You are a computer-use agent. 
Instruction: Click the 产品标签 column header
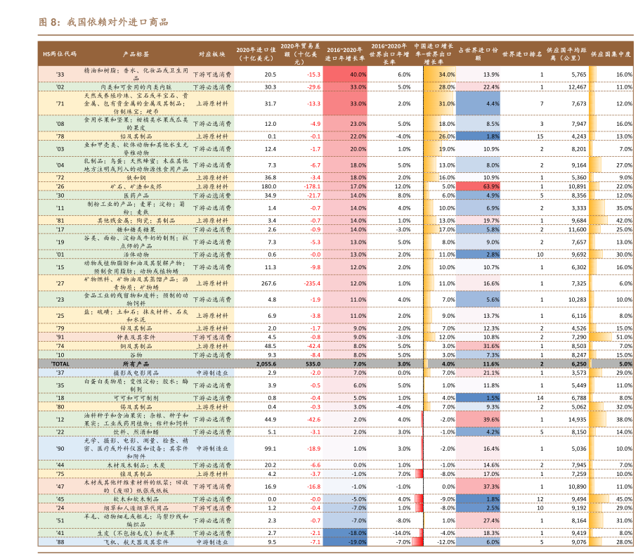click(x=136, y=53)
